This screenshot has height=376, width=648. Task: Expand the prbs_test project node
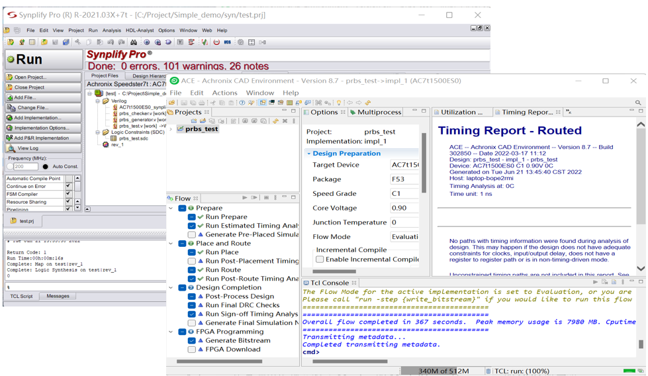tap(171, 129)
